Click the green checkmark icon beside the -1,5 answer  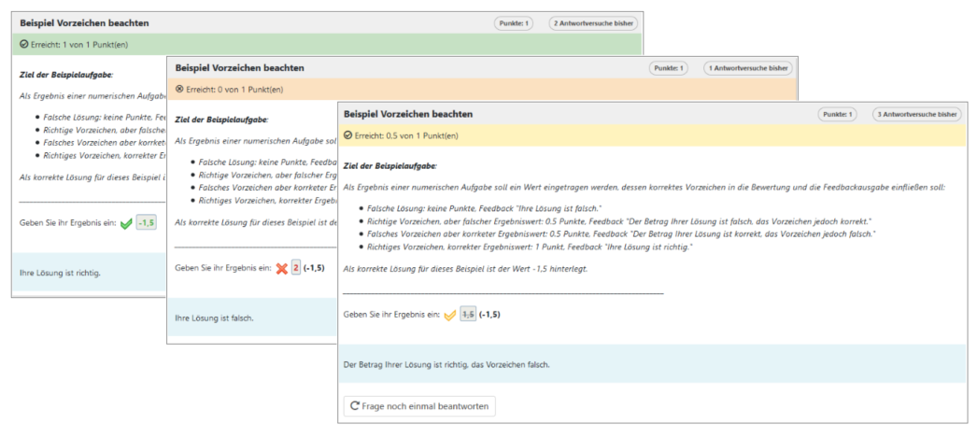tap(126, 224)
